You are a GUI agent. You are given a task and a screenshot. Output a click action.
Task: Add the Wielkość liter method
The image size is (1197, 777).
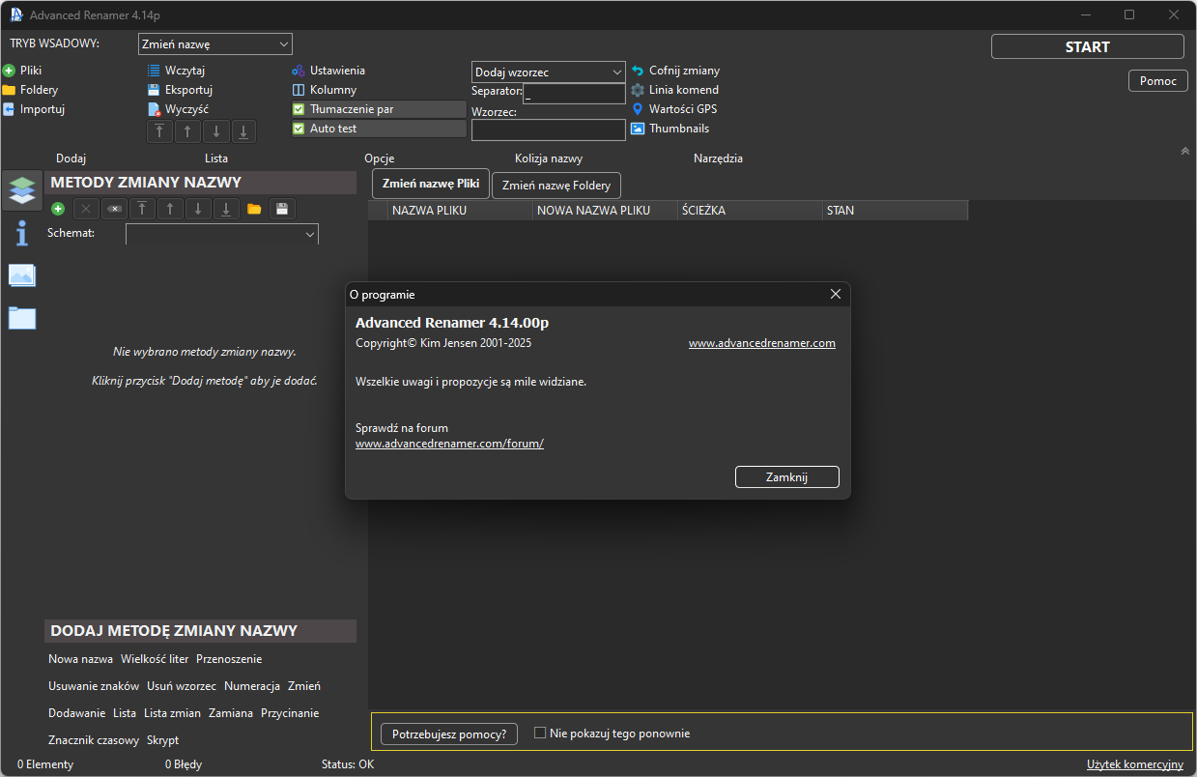[x=155, y=659]
